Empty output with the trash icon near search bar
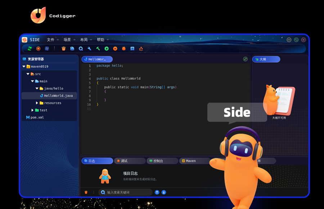Image resolution: width=324 pixels, height=209 pixels. tap(86, 192)
